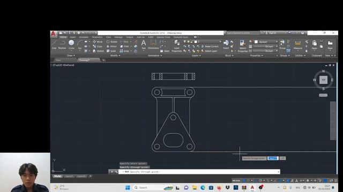Expand the Utilities panel
The image size is (343, 192).
(300, 55)
